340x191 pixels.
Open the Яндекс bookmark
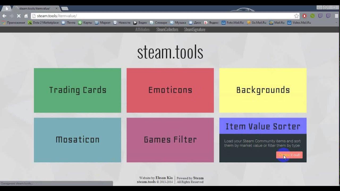pos(211,23)
